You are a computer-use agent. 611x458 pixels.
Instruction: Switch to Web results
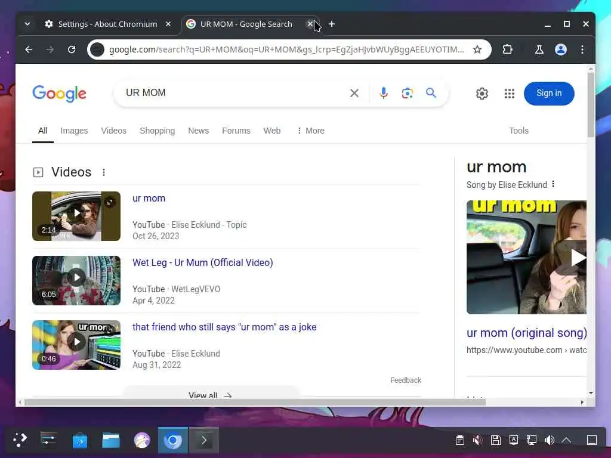pos(272,131)
